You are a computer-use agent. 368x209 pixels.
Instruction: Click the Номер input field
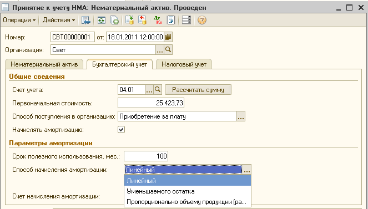coord(73,37)
